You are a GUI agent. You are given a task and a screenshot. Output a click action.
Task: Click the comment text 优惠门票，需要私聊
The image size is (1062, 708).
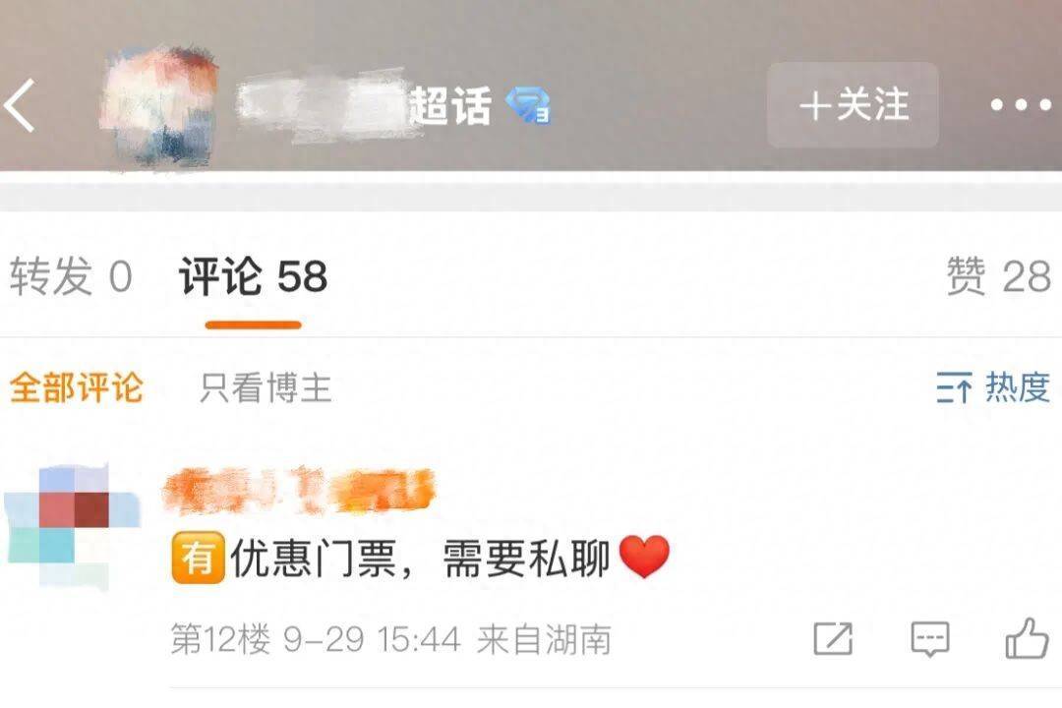tap(420, 559)
